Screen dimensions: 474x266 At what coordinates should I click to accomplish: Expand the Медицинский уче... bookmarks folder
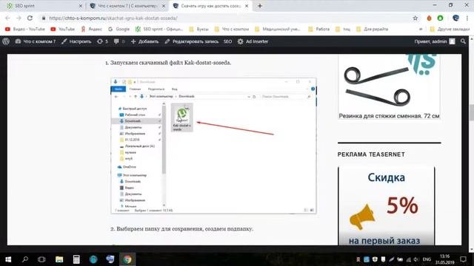278,30
